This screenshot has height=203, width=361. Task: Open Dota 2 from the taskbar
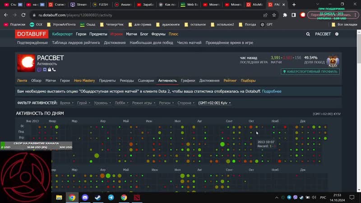coord(137,198)
